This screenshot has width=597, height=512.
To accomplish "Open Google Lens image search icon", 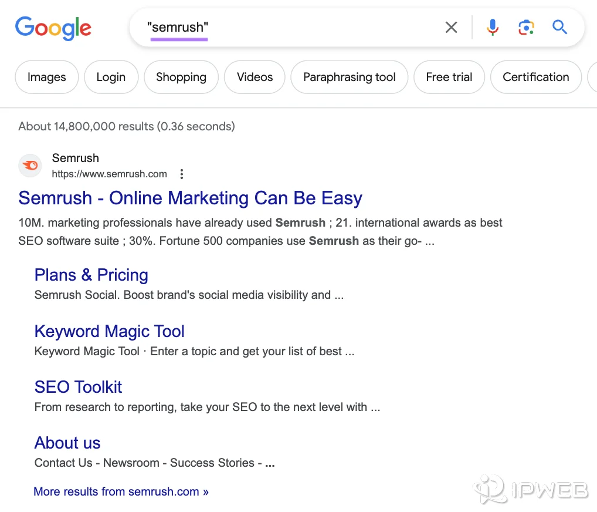I will pos(526,28).
